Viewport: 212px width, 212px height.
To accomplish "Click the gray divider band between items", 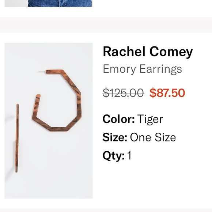I will coord(106,25).
